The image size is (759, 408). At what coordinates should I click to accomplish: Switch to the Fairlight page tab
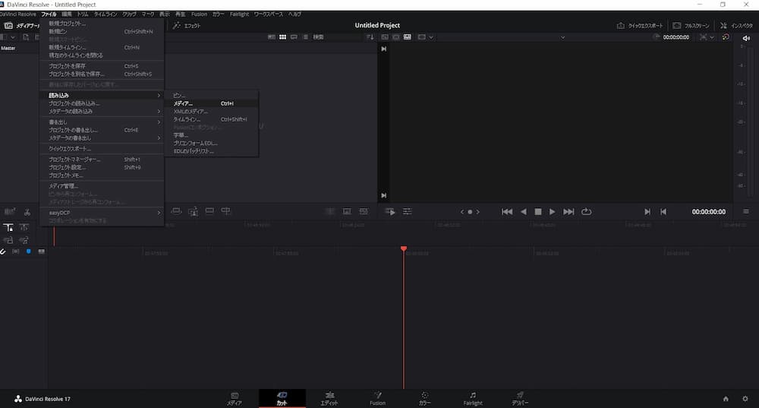[x=473, y=398]
